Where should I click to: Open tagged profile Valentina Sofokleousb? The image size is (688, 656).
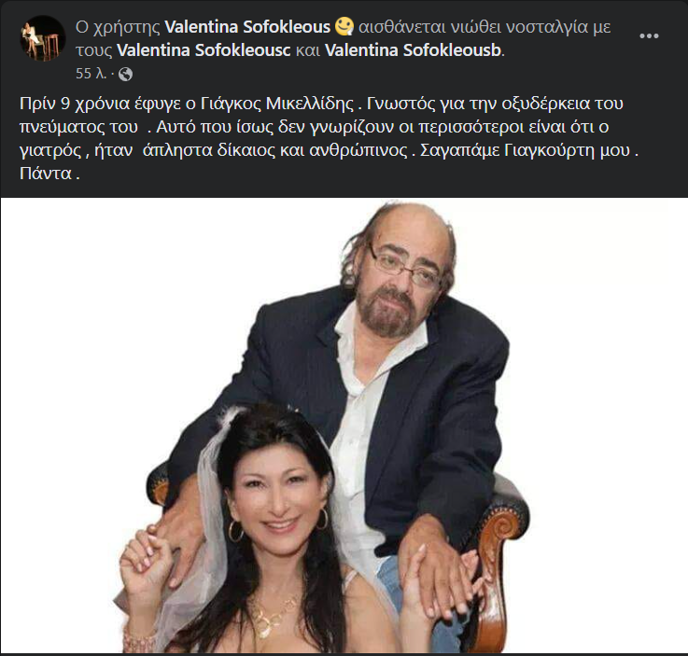(x=413, y=50)
